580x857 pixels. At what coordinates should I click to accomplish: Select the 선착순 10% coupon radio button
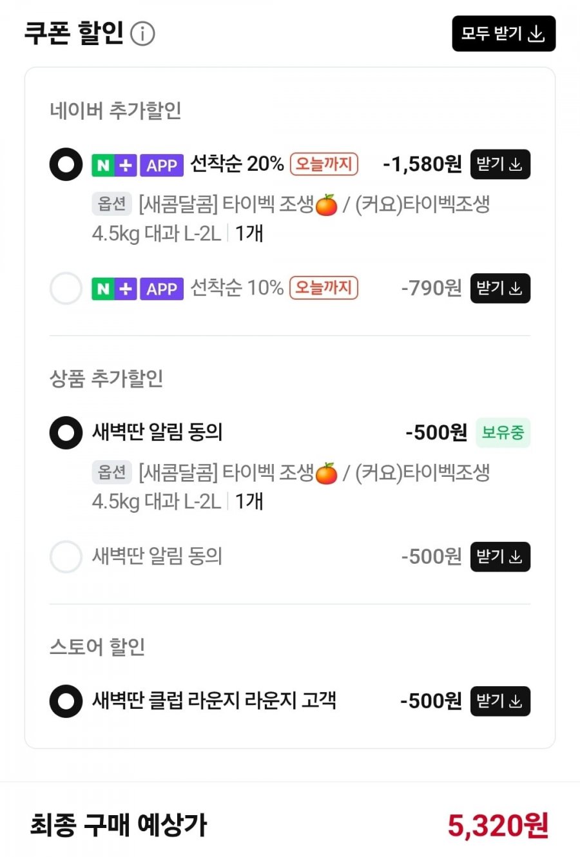[66, 288]
